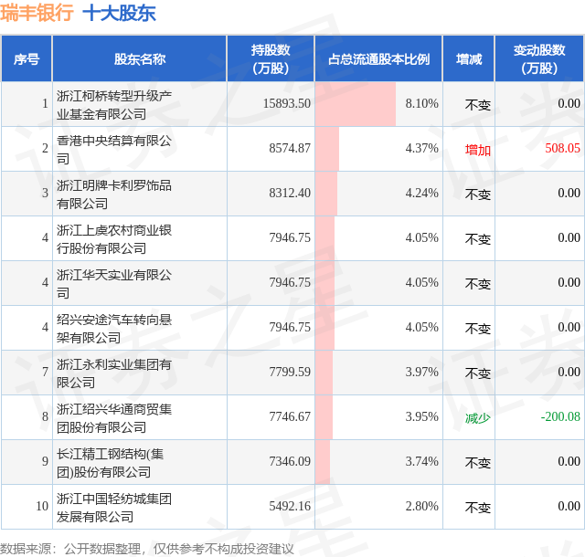Select the 占总流通股本比例 column header
Image resolution: width=585 pixels, height=557 pixels.
378,59
